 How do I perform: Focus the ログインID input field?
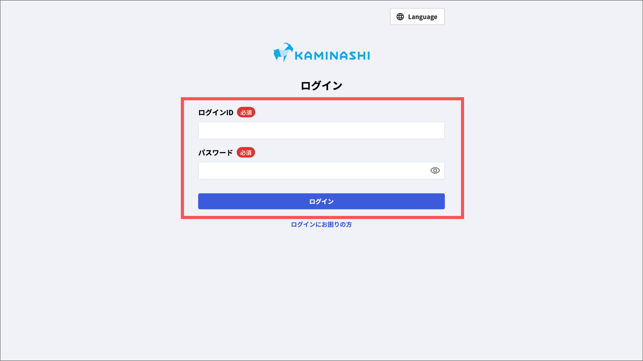(321, 130)
